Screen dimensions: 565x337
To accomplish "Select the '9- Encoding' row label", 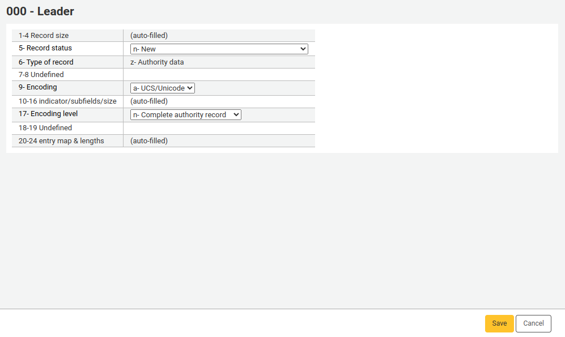I will click(x=39, y=87).
